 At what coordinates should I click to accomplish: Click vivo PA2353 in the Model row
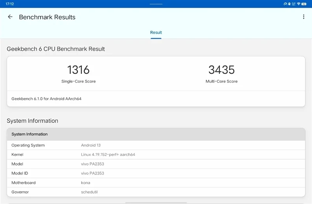click(92, 164)
